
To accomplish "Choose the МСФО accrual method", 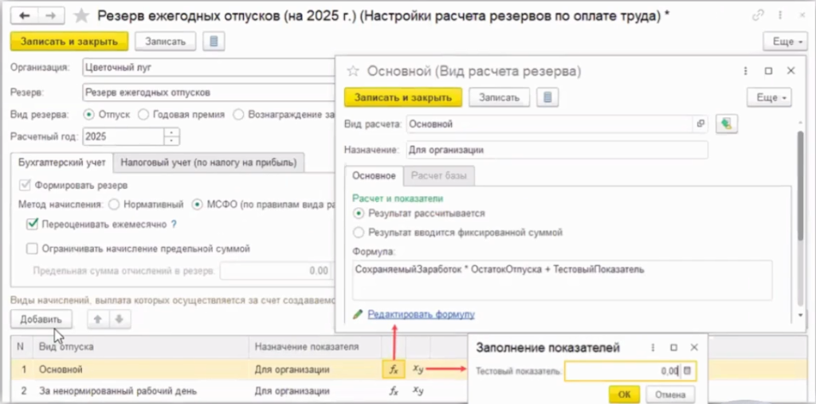I will (197, 205).
